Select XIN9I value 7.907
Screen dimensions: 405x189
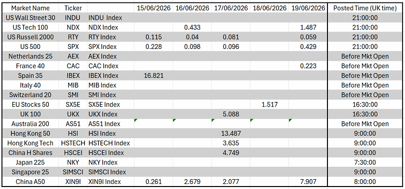point(308,182)
